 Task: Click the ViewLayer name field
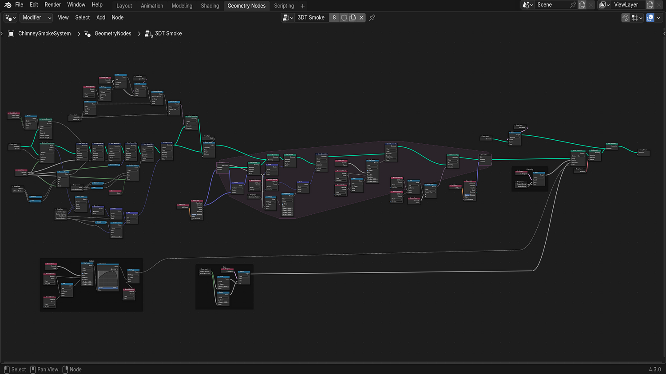pyautogui.click(x=628, y=5)
